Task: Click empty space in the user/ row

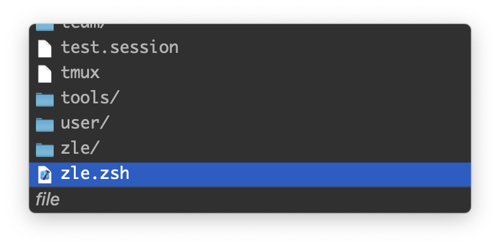Action: click(290, 123)
